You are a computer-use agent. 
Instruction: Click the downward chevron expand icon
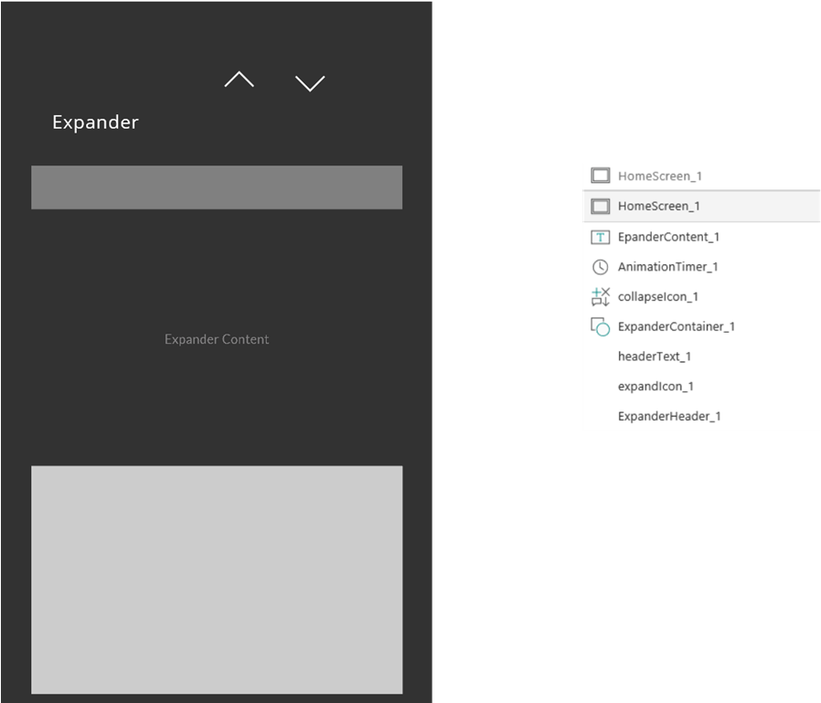coord(310,83)
